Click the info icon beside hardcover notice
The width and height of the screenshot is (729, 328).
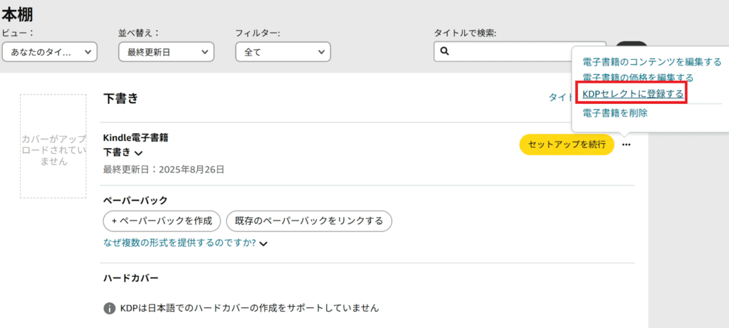coord(109,307)
